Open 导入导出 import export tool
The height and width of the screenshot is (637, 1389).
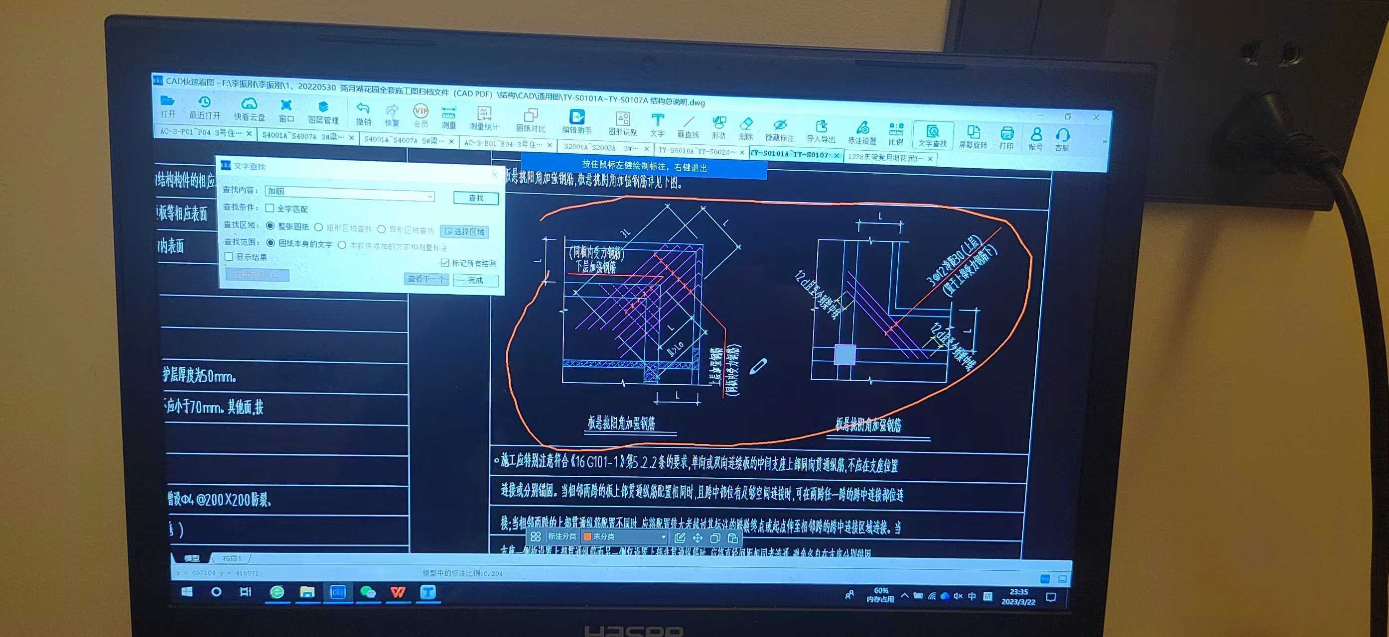[x=821, y=132]
